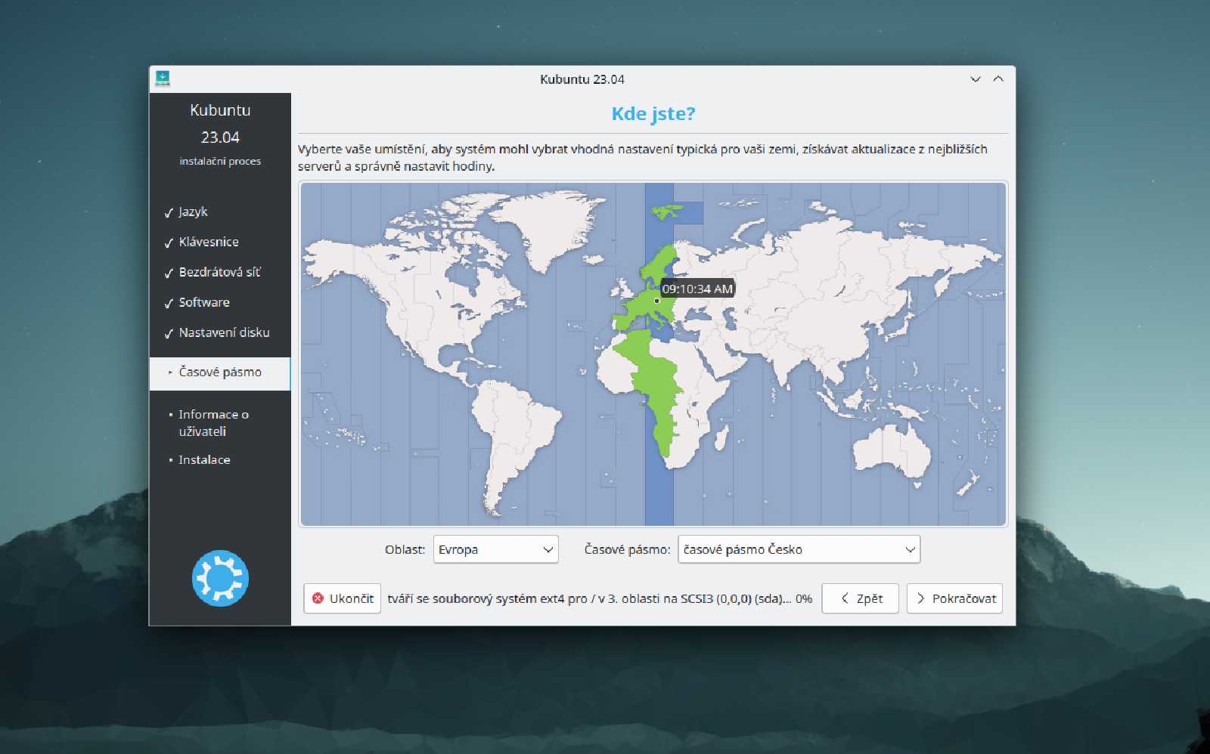Click the Pokračovat forward chevron icon

(x=920, y=598)
